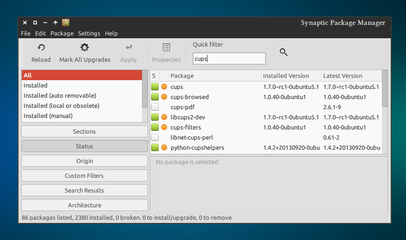
Task: Select Installed (local or obsolete) filter
Action: click(x=82, y=106)
